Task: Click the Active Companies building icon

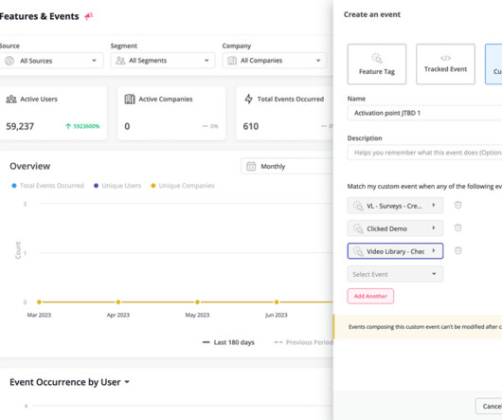Action: coord(130,99)
